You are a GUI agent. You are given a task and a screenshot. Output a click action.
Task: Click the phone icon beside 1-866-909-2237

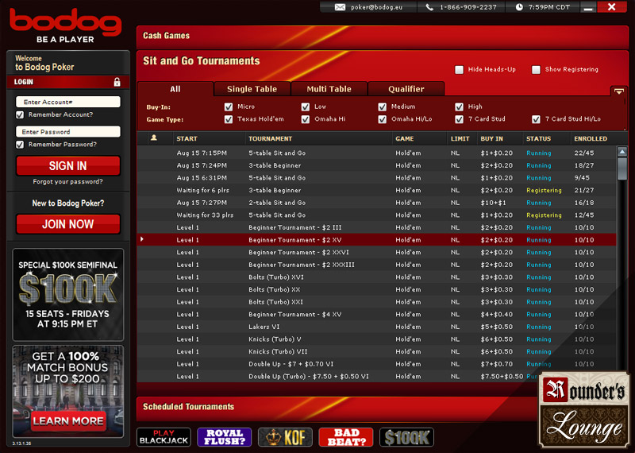[x=429, y=7]
